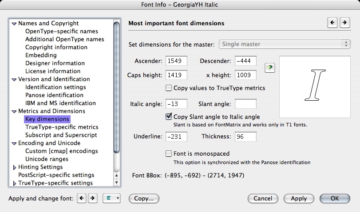Expand the TrueType-specific settings section

[15, 183]
